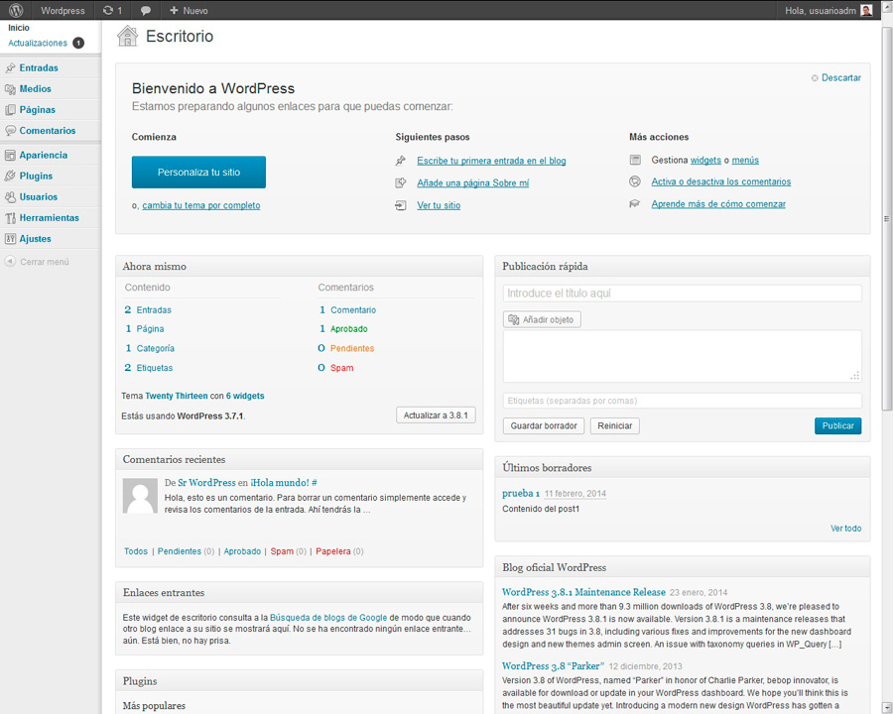Focus the Etiquetas tags input field
The width and height of the screenshot is (893, 714).
tap(683, 401)
